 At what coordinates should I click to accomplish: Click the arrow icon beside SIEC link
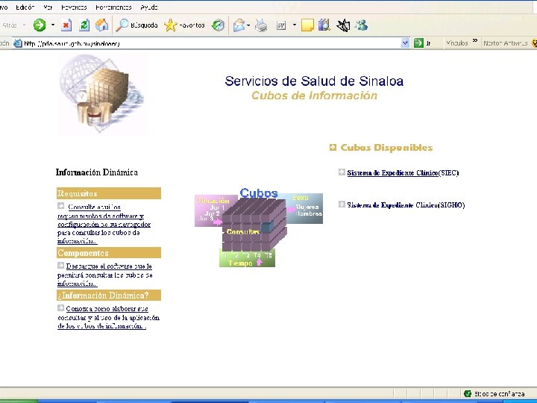coord(342,172)
